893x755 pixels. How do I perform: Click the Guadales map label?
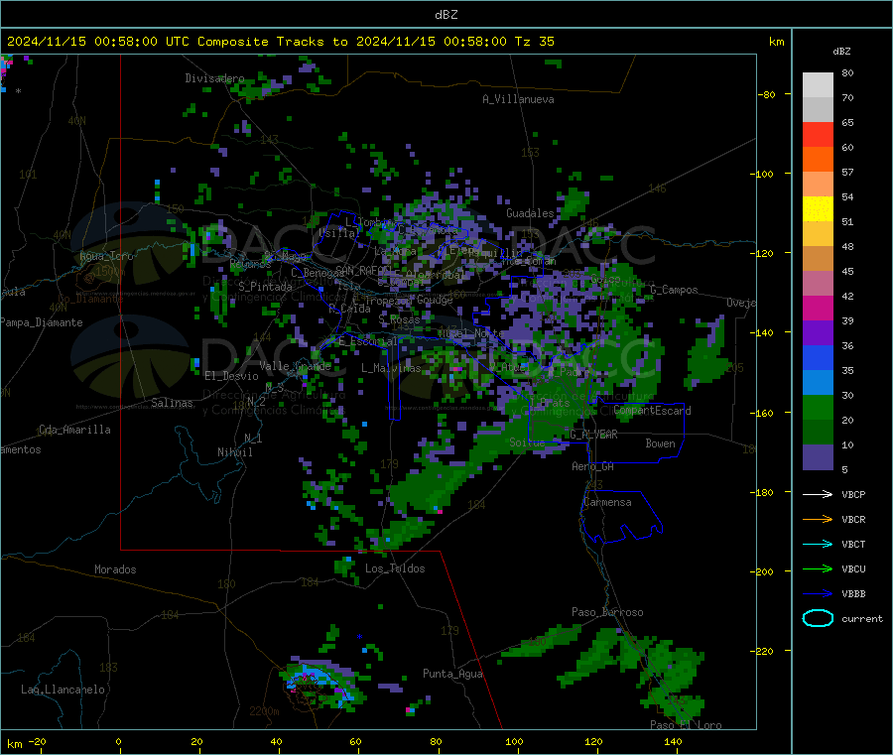coord(530,213)
